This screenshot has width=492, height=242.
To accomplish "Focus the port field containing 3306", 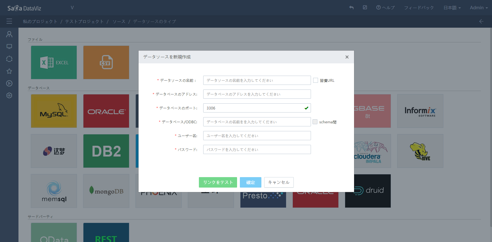I will [x=257, y=108].
